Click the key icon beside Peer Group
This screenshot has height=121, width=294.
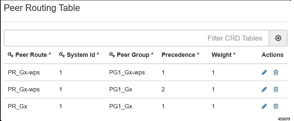click(x=112, y=55)
